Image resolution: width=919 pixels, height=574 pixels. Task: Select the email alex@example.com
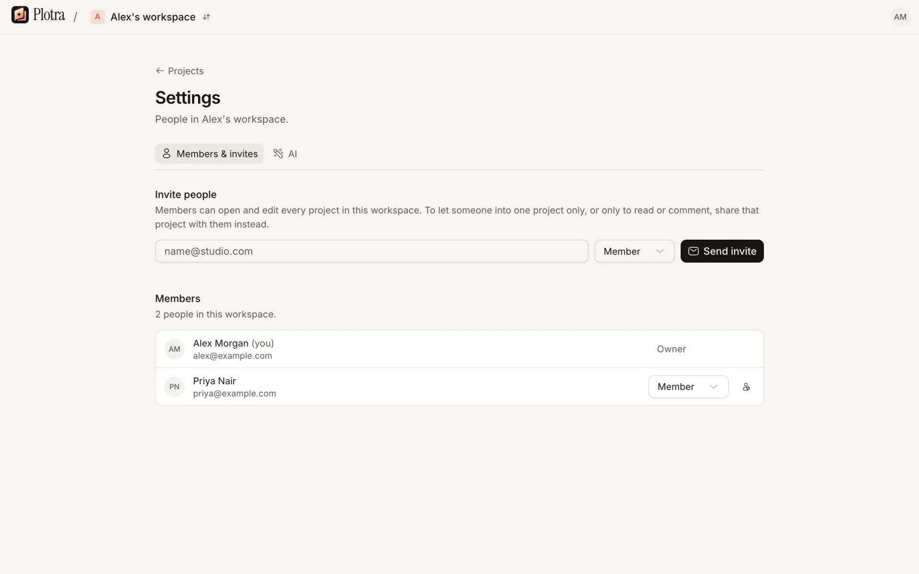point(232,356)
